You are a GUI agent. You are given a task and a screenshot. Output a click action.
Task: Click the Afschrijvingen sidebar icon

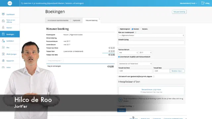(3, 54)
